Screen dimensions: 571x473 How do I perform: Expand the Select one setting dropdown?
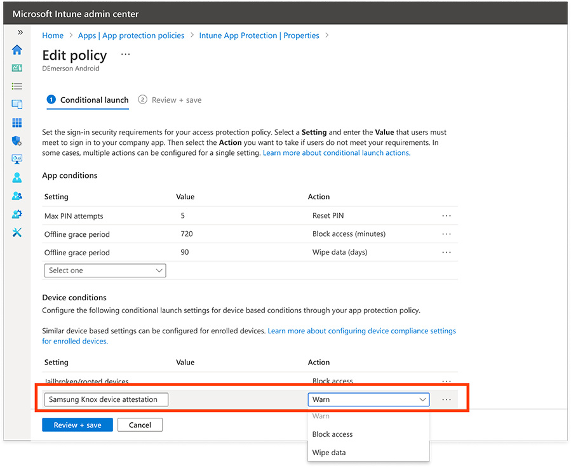click(105, 270)
